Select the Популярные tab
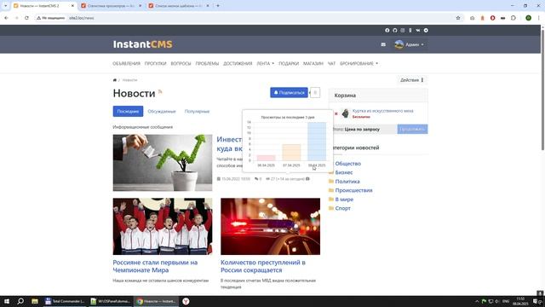545x307 pixels. click(197, 112)
